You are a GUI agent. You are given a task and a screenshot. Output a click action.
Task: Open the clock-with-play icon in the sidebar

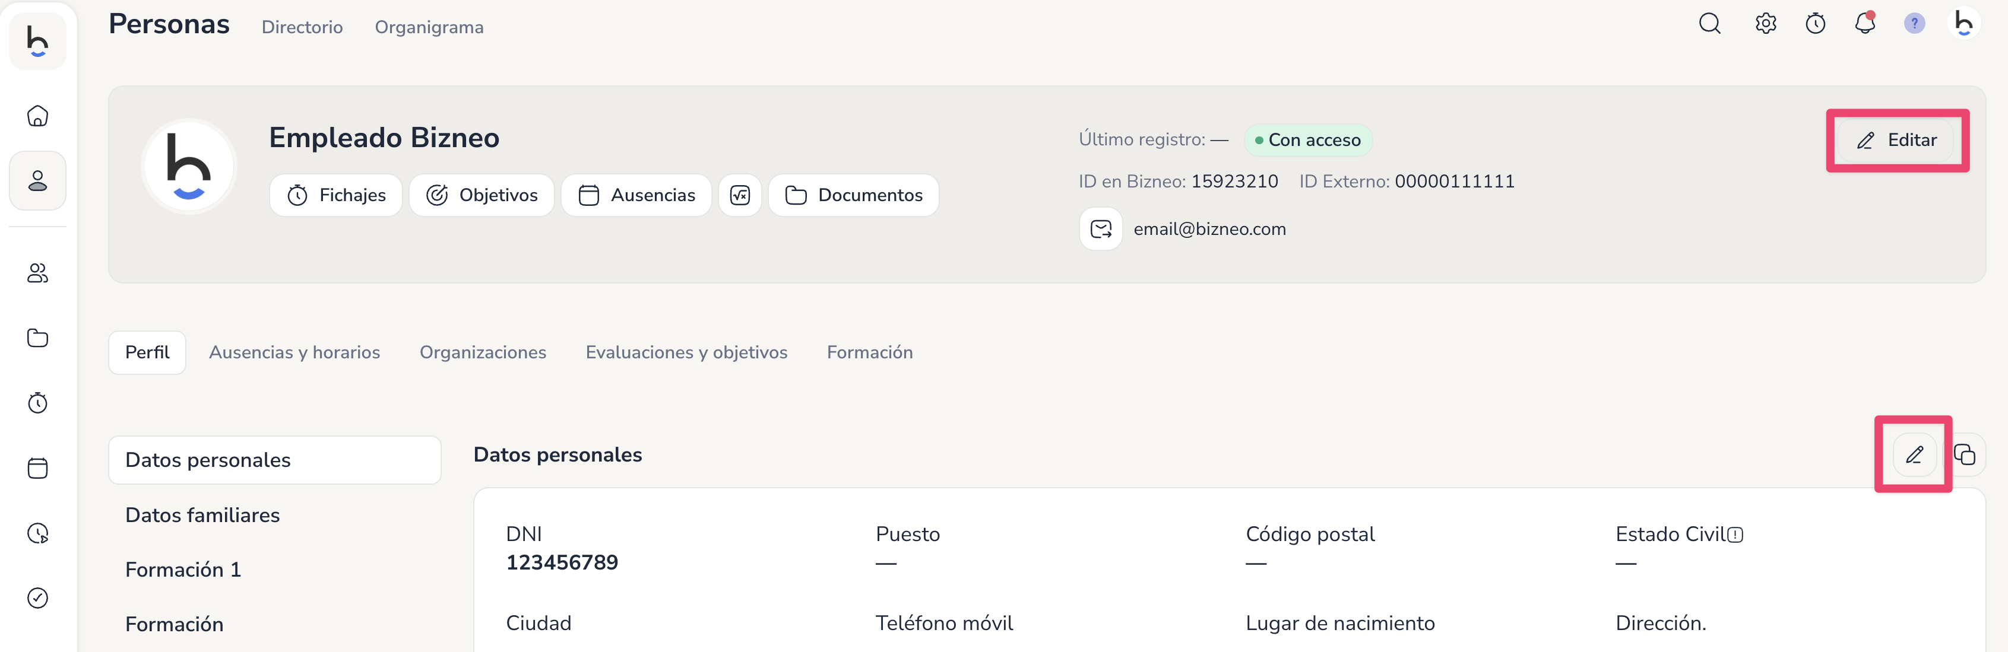[37, 533]
